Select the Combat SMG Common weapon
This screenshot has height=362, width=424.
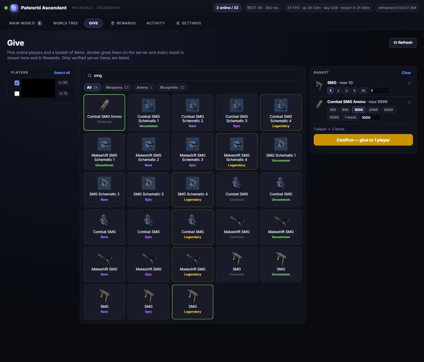tap(236, 190)
